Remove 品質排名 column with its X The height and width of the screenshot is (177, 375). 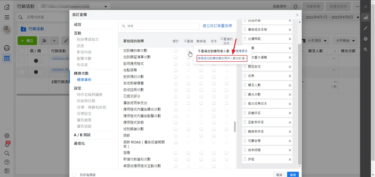pyautogui.click(x=290, y=113)
